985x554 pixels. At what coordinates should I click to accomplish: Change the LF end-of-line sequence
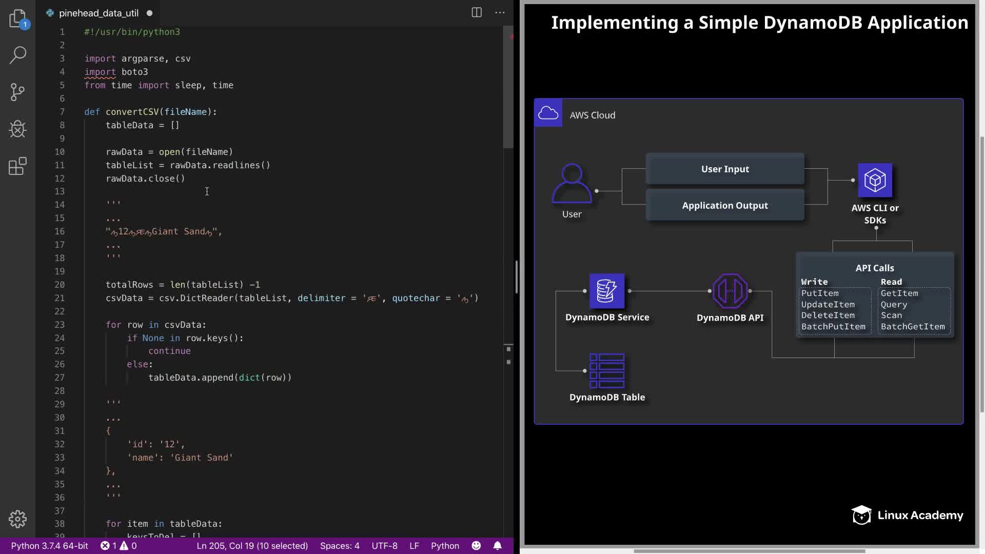[414, 546]
